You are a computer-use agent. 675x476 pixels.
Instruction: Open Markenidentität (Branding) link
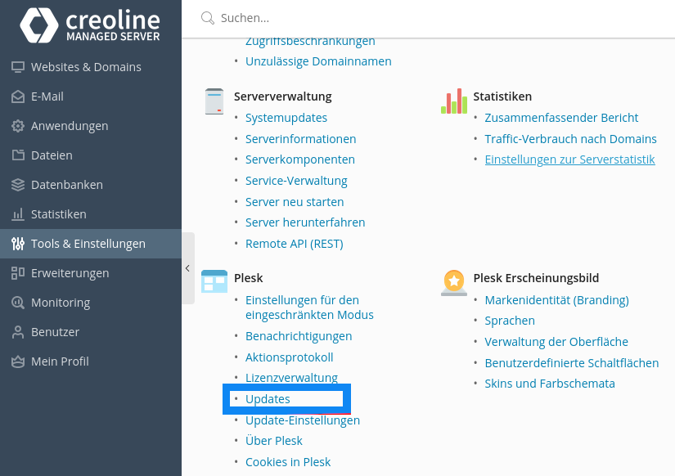click(x=556, y=300)
